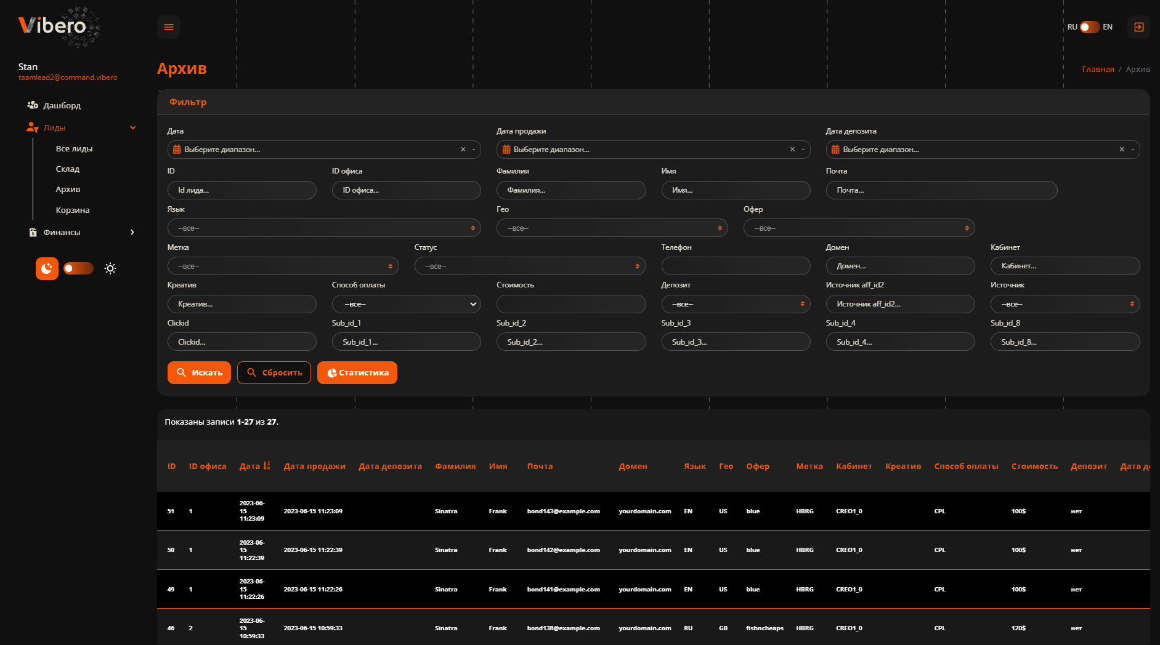This screenshot has width=1160, height=645.
Task: Click the Дашборд sidebar icon
Action: point(33,105)
